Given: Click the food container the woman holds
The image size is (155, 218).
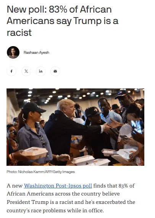Looking at the screenshot, I should pos(34,153).
